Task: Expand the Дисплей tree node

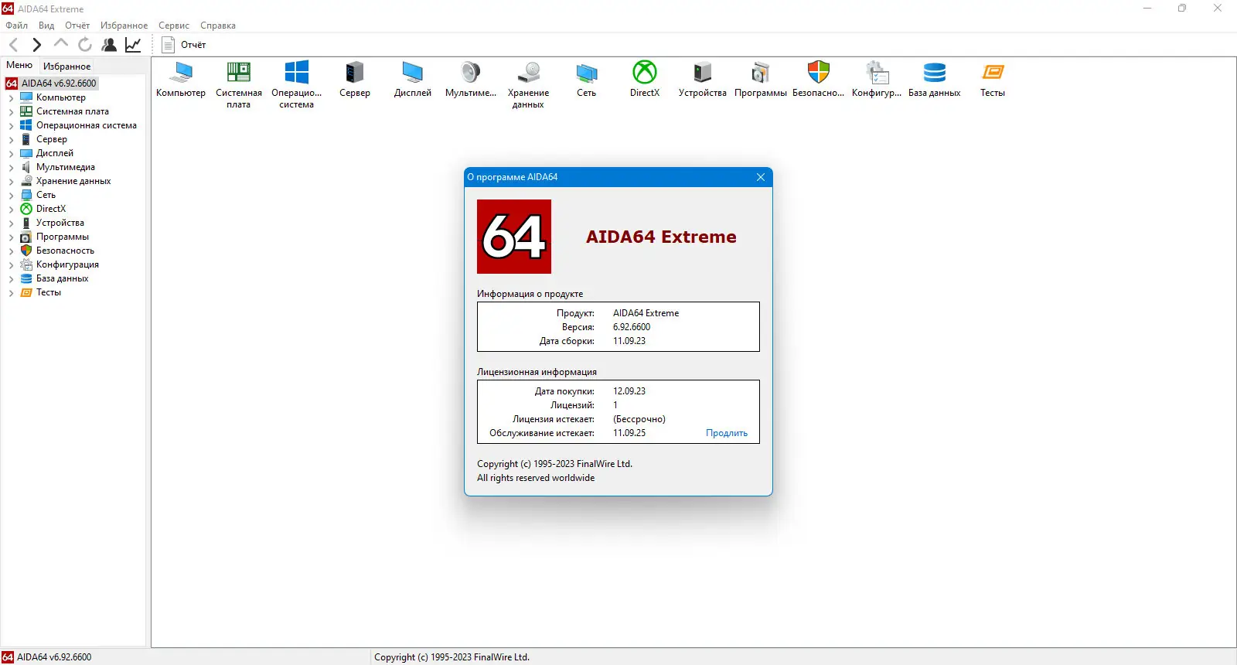Action: click(x=11, y=154)
